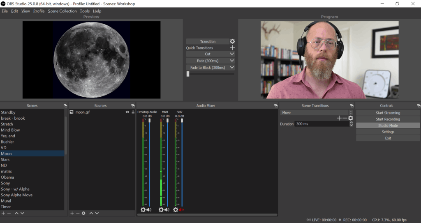This screenshot has width=421, height=223.
Task: Remove the selected source with minus icon
Action: (x=78, y=213)
